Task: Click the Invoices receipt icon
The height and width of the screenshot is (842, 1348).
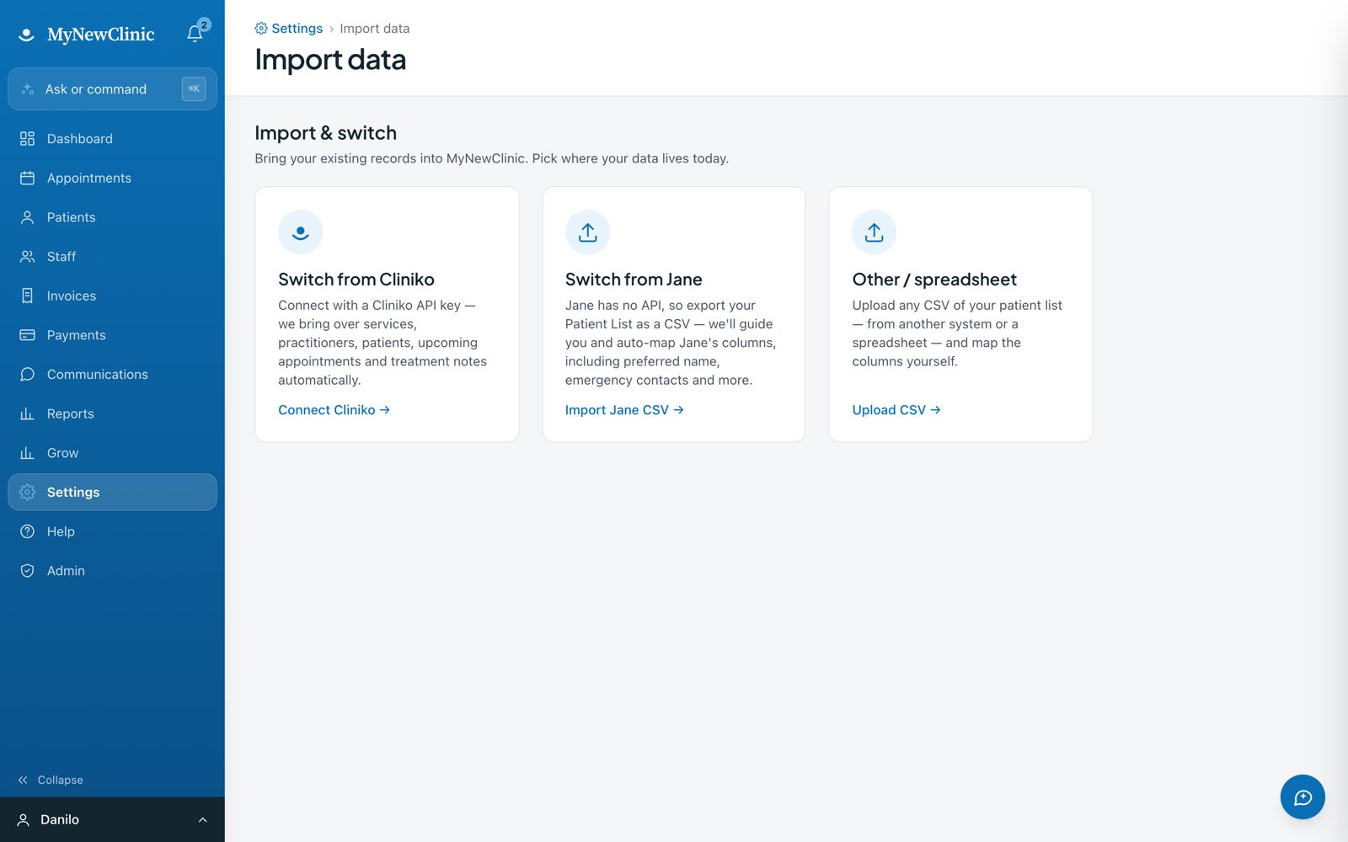Action: click(27, 296)
